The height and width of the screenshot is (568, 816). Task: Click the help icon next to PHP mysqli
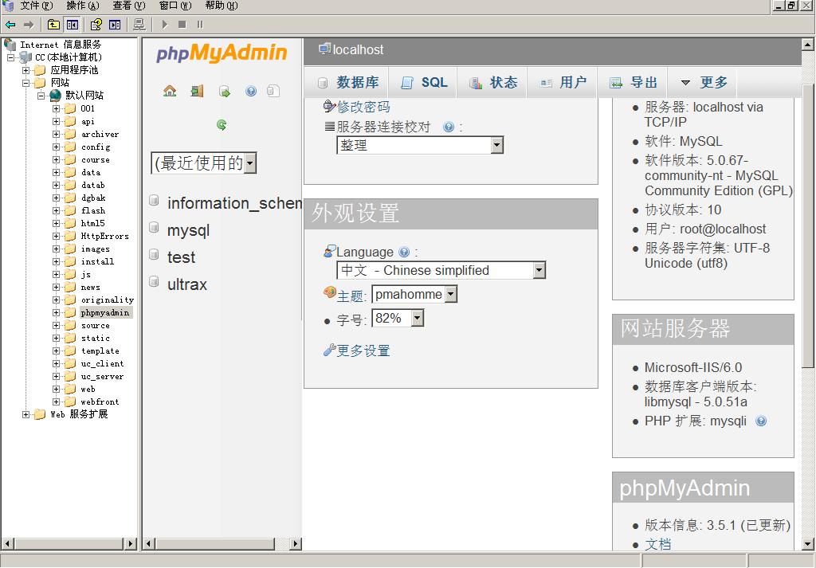pos(761,421)
